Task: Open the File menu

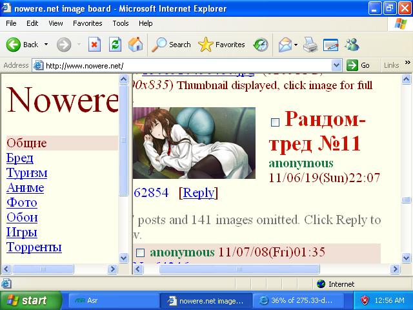Action: [11, 23]
